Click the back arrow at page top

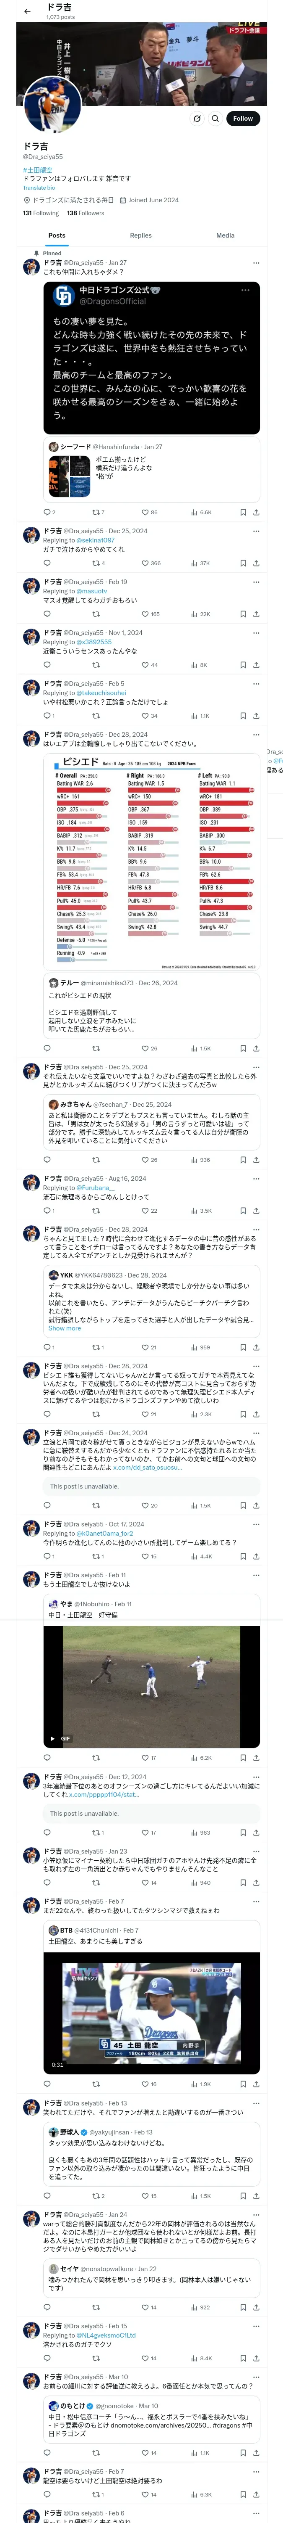(x=26, y=12)
